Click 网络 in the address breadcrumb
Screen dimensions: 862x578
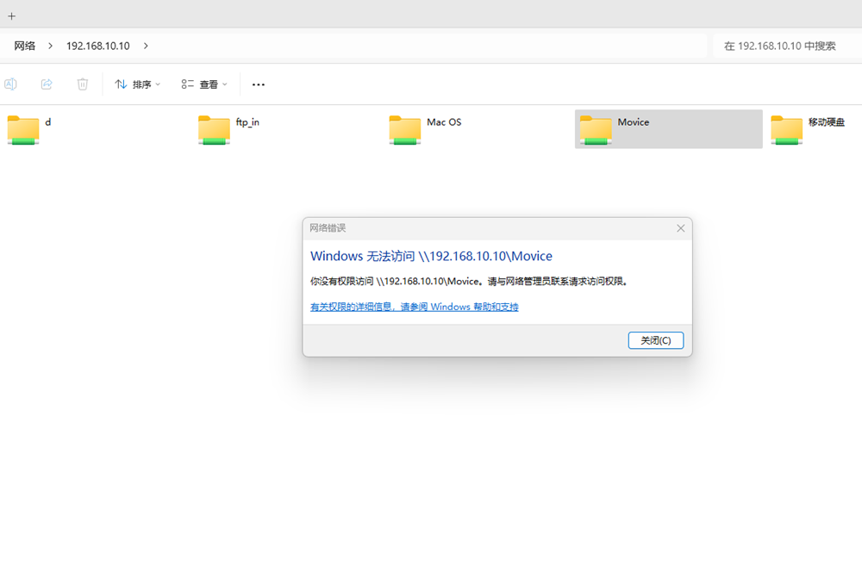click(x=25, y=47)
